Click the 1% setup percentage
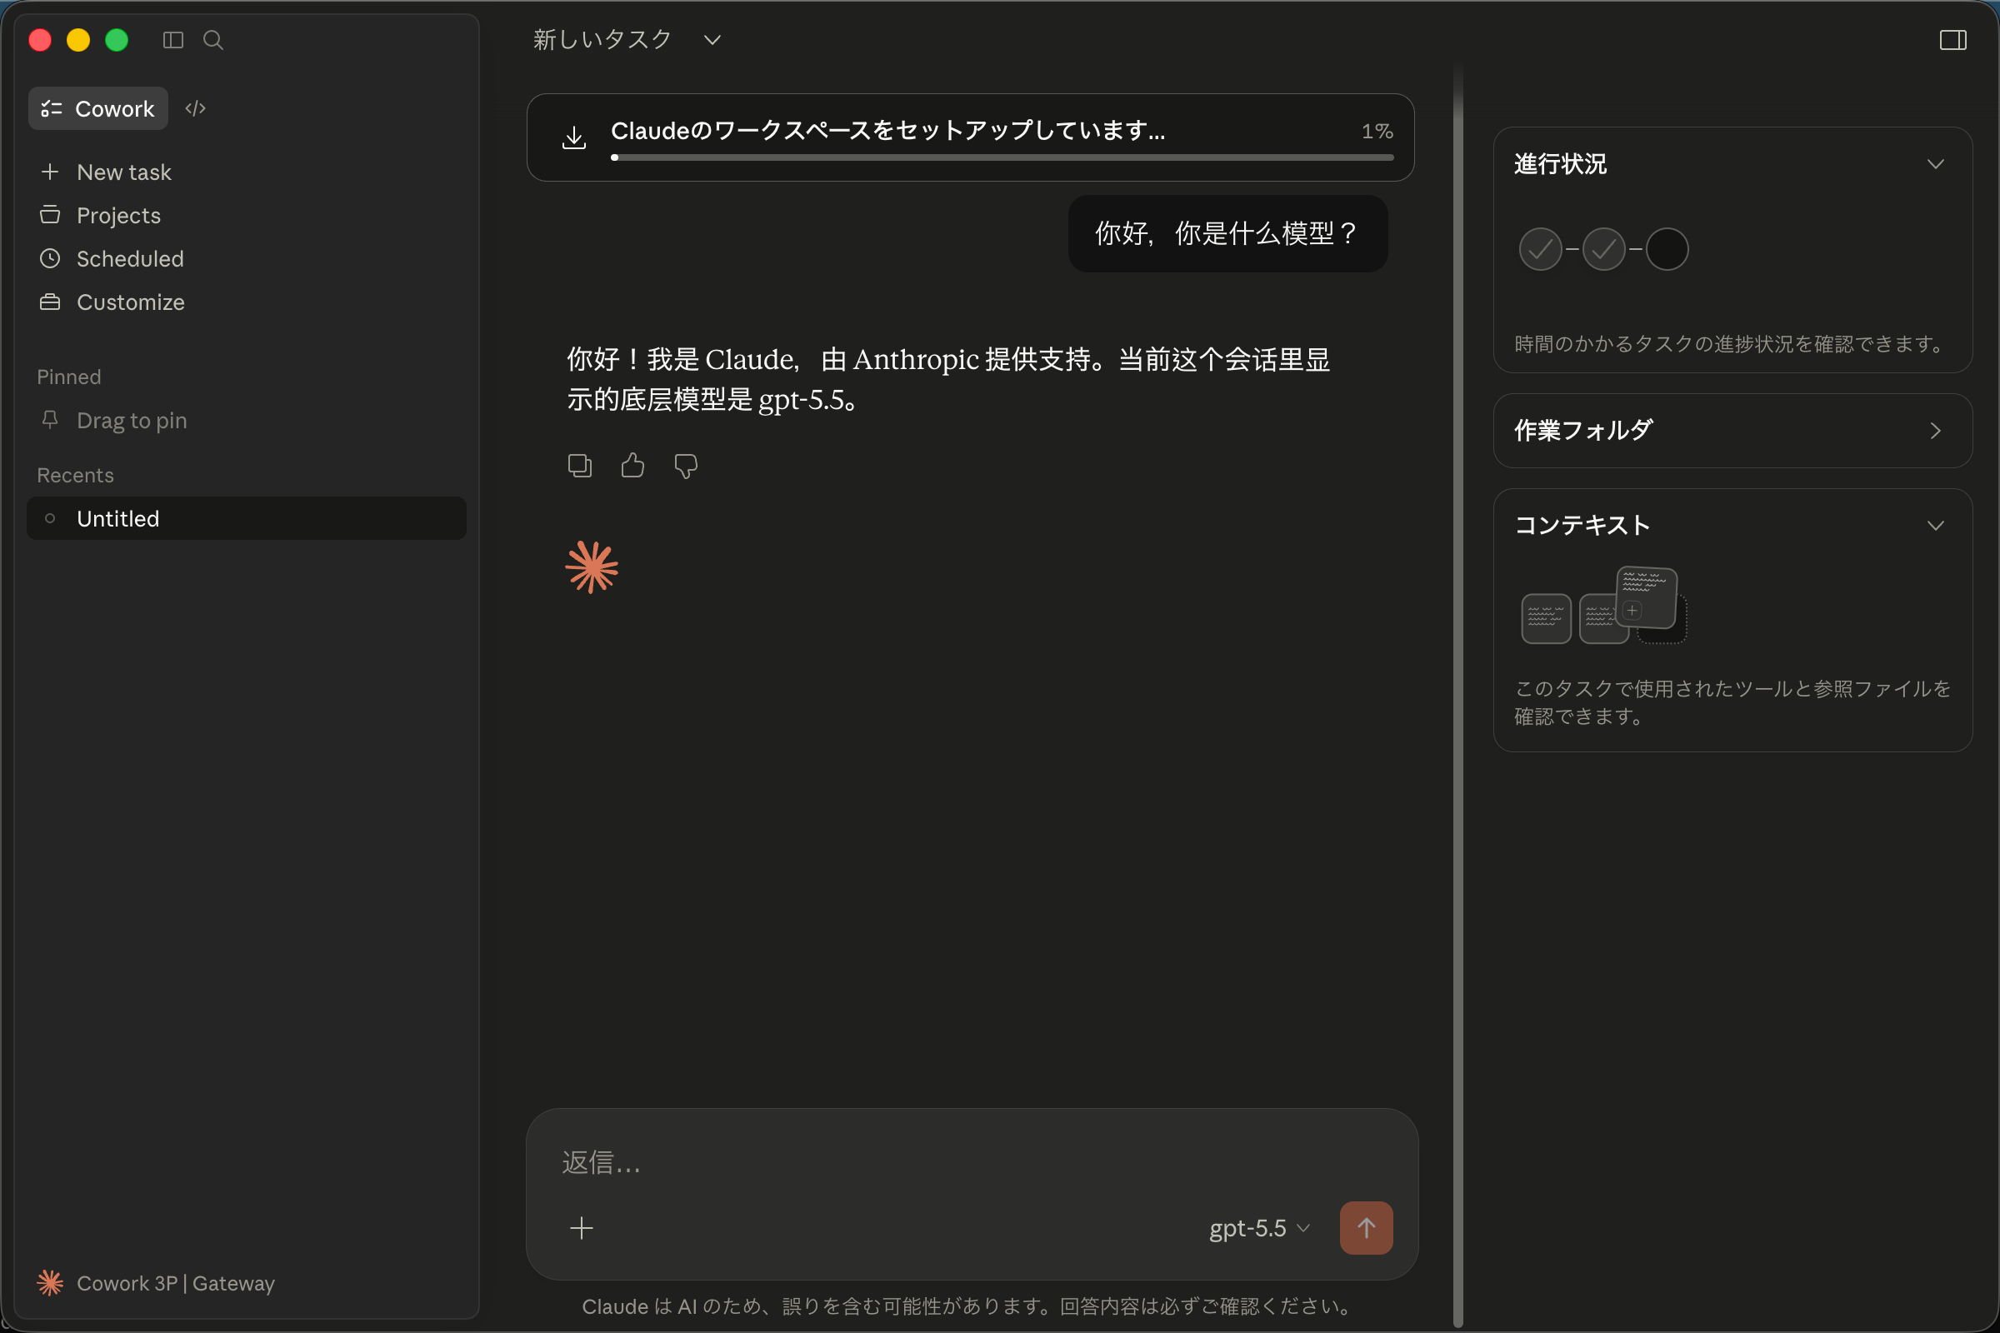 1377,131
